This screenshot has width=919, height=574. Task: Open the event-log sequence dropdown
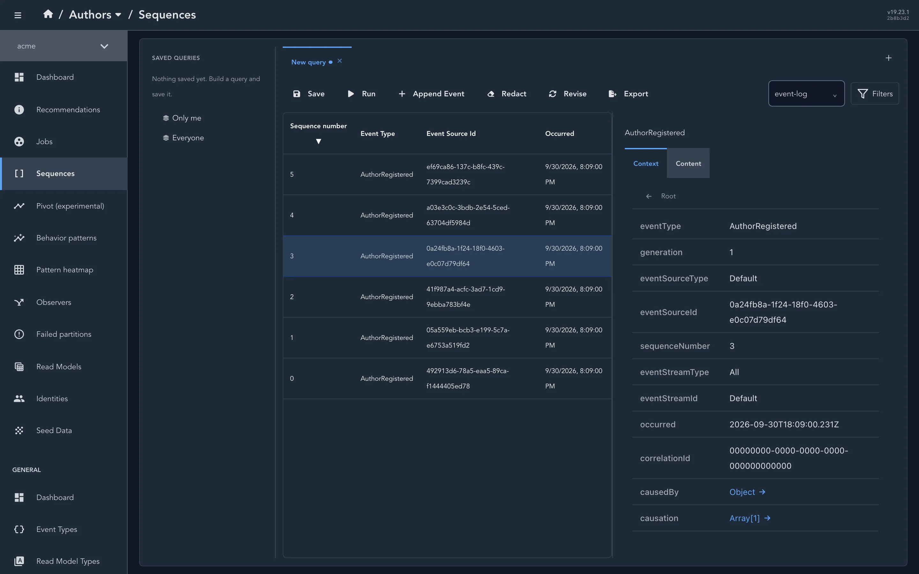point(806,94)
